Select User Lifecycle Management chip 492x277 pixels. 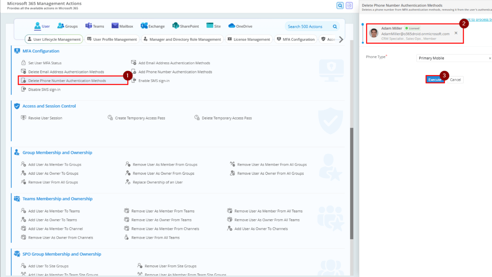coord(54,39)
